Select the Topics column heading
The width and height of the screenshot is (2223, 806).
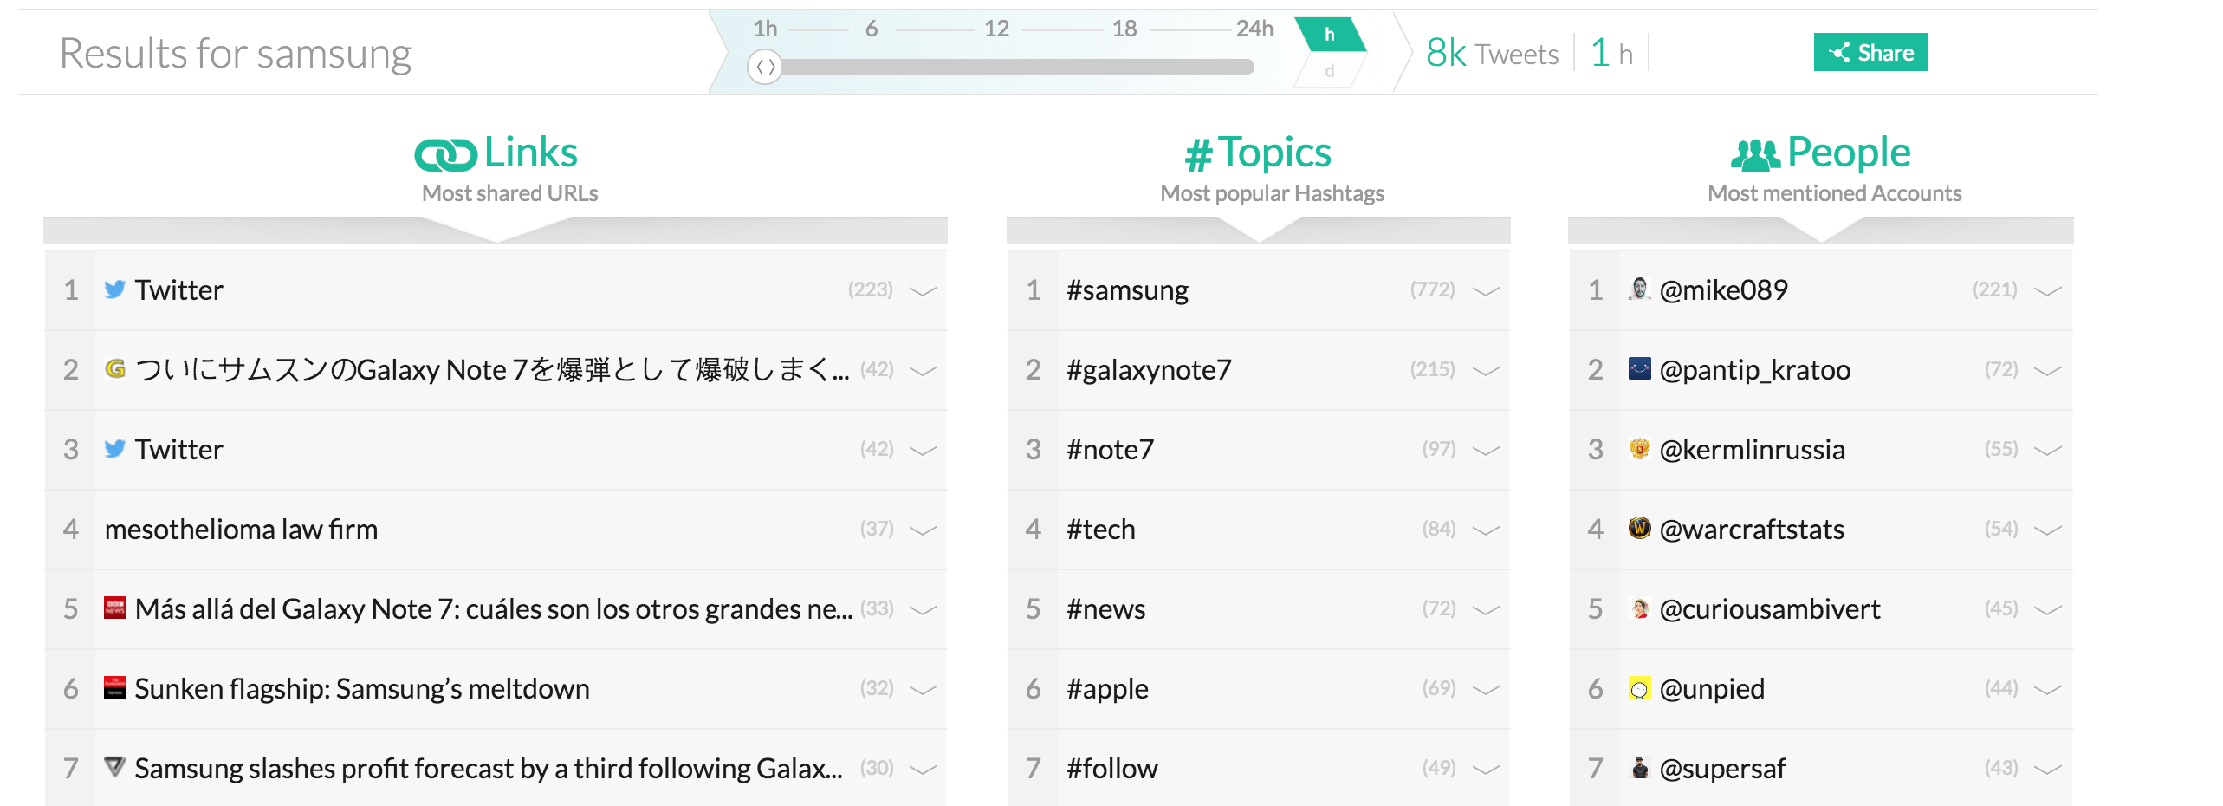[x=1274, y=153]
